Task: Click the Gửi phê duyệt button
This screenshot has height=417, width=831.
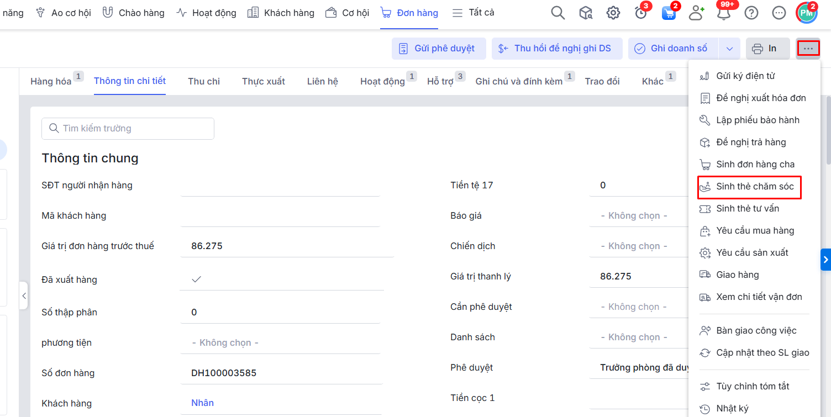Action: (x=439, y=49)
